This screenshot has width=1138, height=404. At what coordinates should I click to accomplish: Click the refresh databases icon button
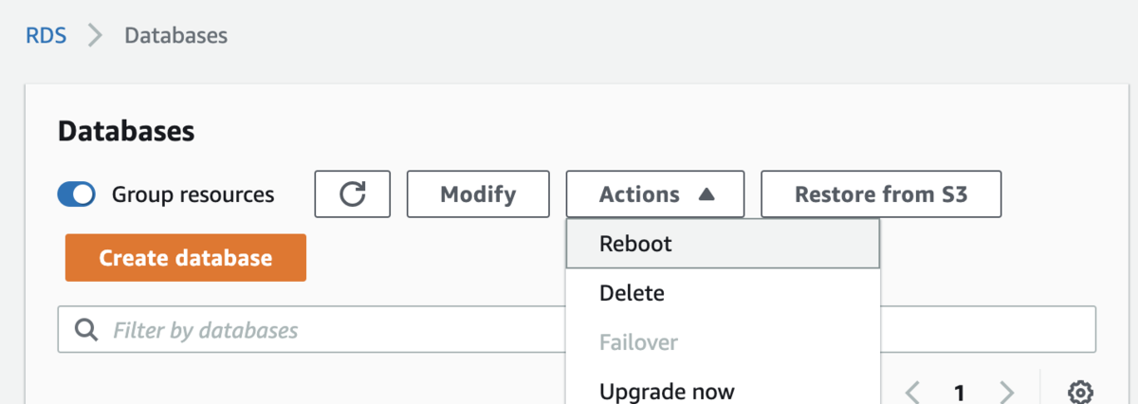click(x=353, y=194)
